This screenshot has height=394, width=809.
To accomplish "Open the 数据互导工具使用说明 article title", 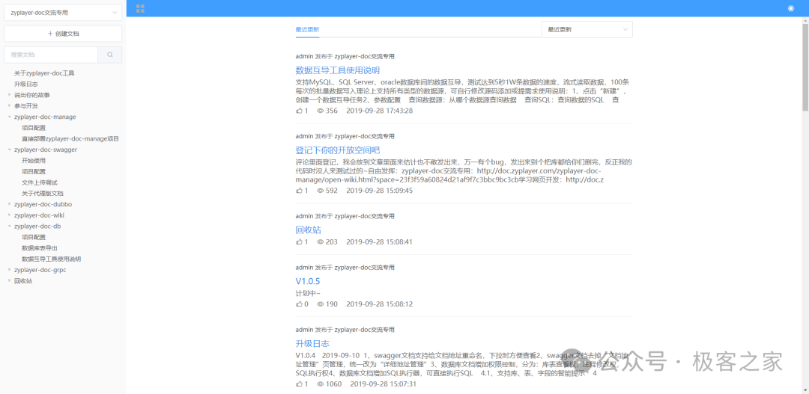I will (x=337, y=70).
